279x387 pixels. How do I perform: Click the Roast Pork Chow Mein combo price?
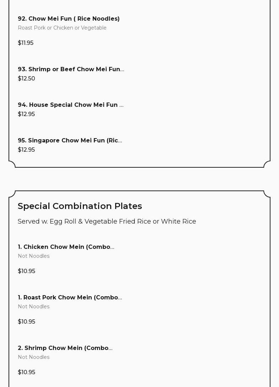[26, 321]
